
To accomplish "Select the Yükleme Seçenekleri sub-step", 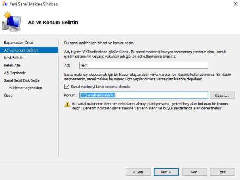I will (25, 88).
